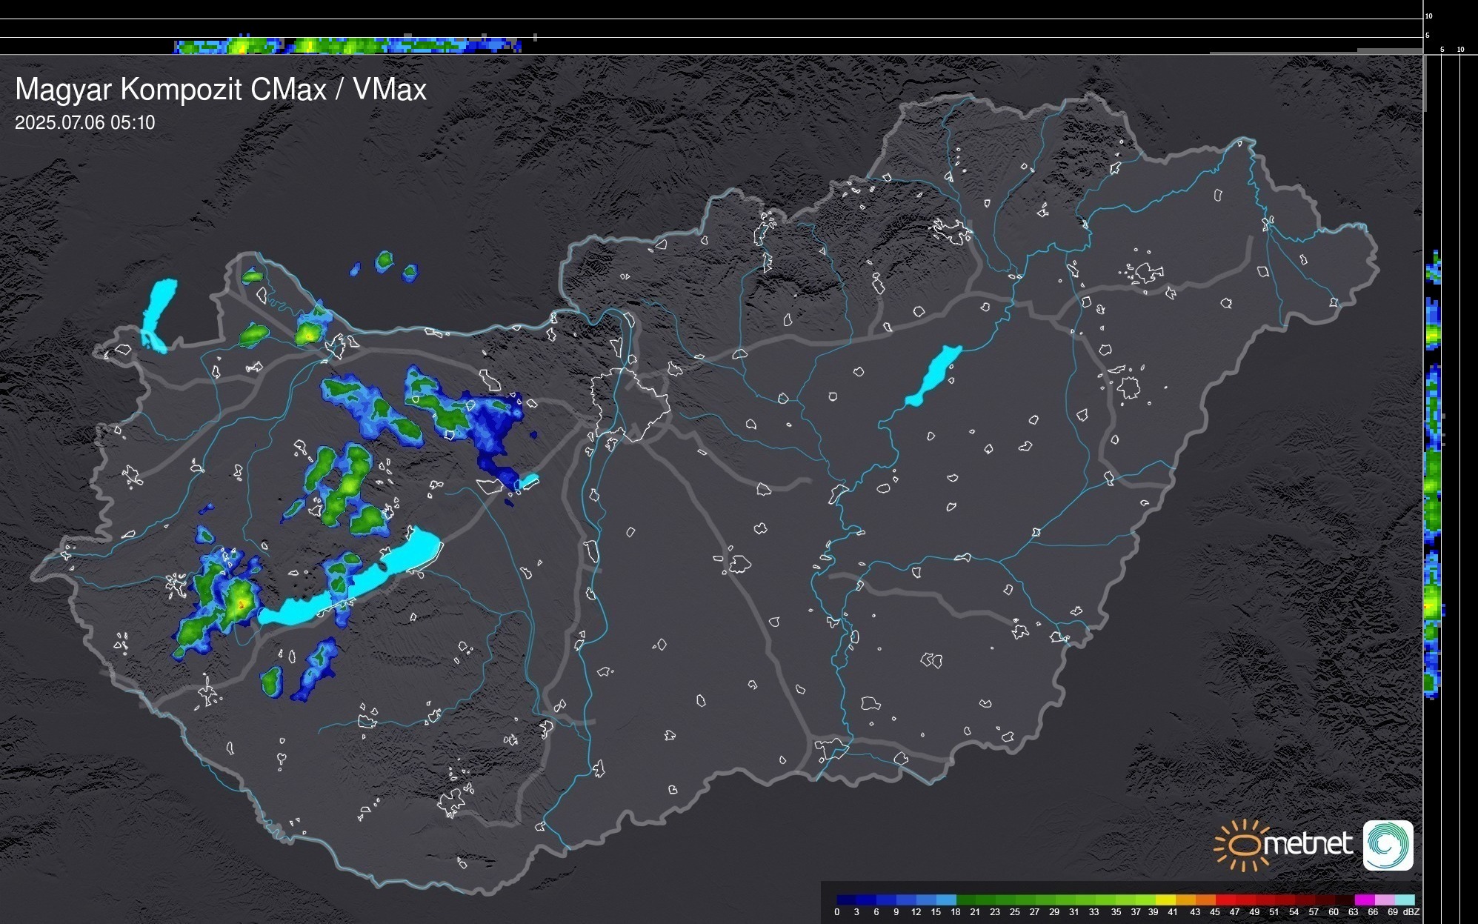Click the light cyan 69 dBZ swatch
The height and width of the screenshot is (924, 1478).
[1405, 900]
